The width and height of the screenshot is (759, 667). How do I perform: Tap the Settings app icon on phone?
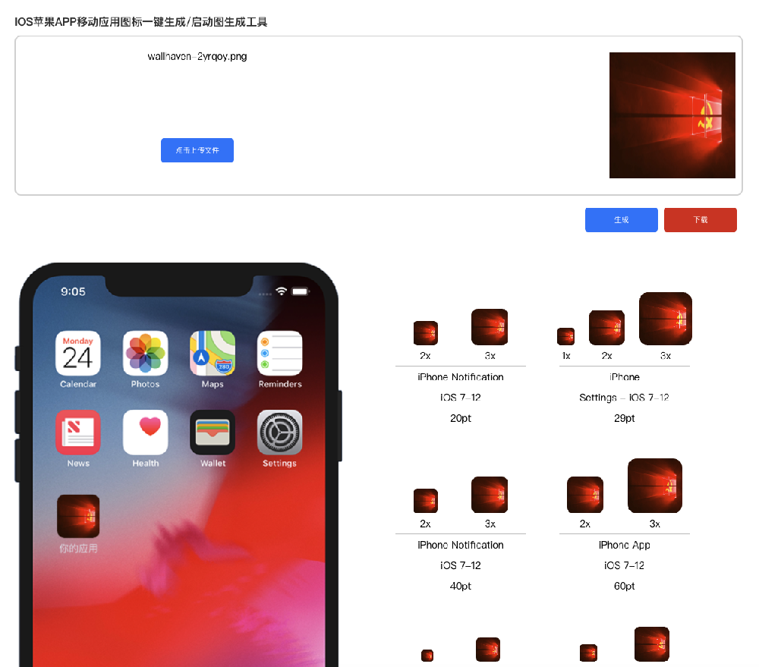(x=280, y=433)
